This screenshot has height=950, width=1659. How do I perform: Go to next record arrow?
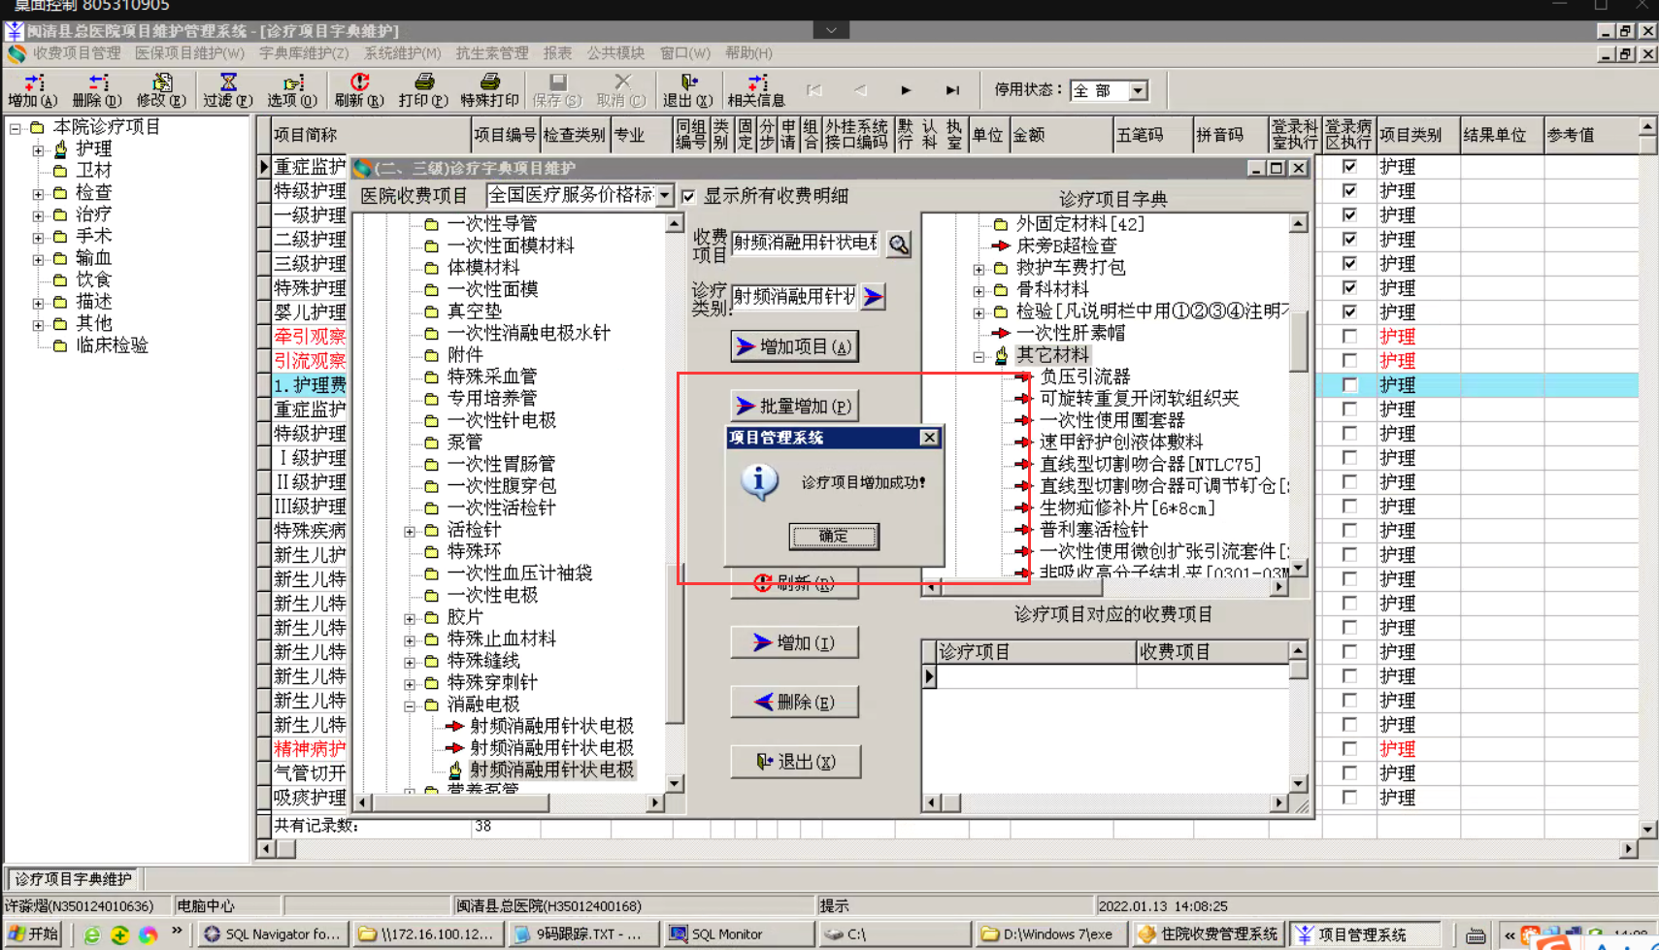906,90
